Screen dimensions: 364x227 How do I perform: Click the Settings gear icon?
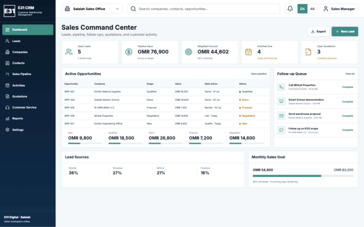point(7,130)
